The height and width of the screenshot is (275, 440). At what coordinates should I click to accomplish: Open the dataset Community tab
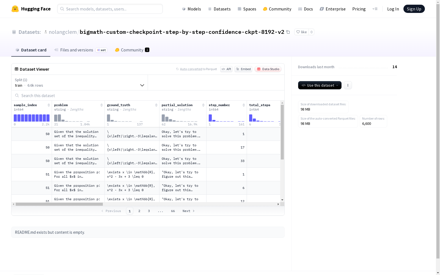(132, 50)
